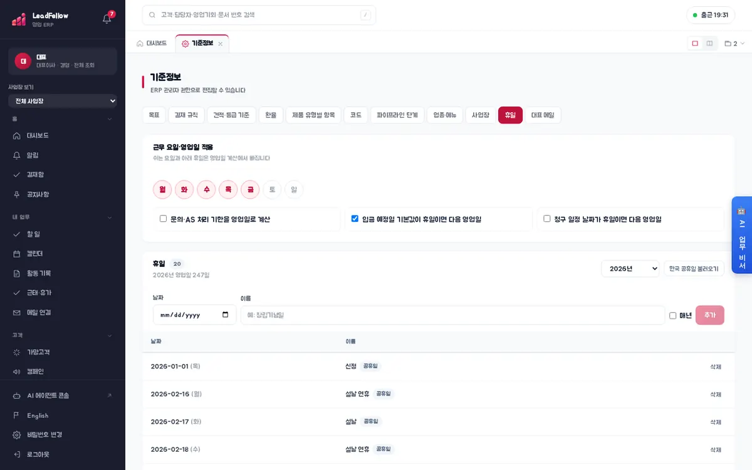Expand the open tabs folder dropdown
The height and width of the screenshot is (470, 752).
coord(734,43)
